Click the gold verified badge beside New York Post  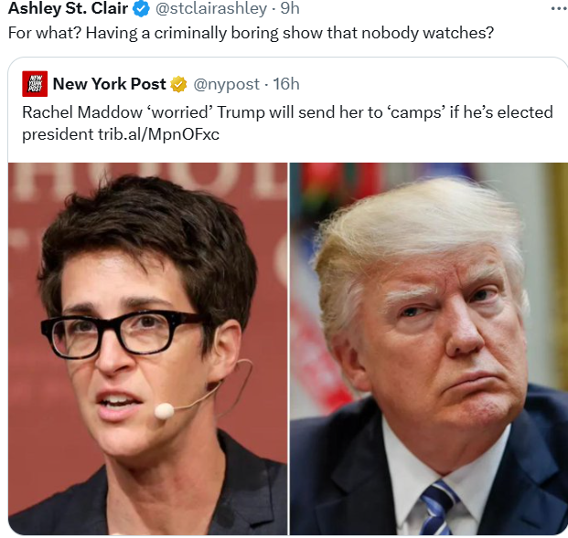[x=178, y=84]
